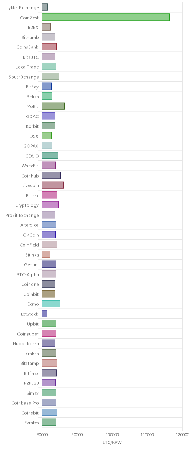Select the YoBit bar in the chart
Screen dimensions: 190x449
click(x=53, y=106)
